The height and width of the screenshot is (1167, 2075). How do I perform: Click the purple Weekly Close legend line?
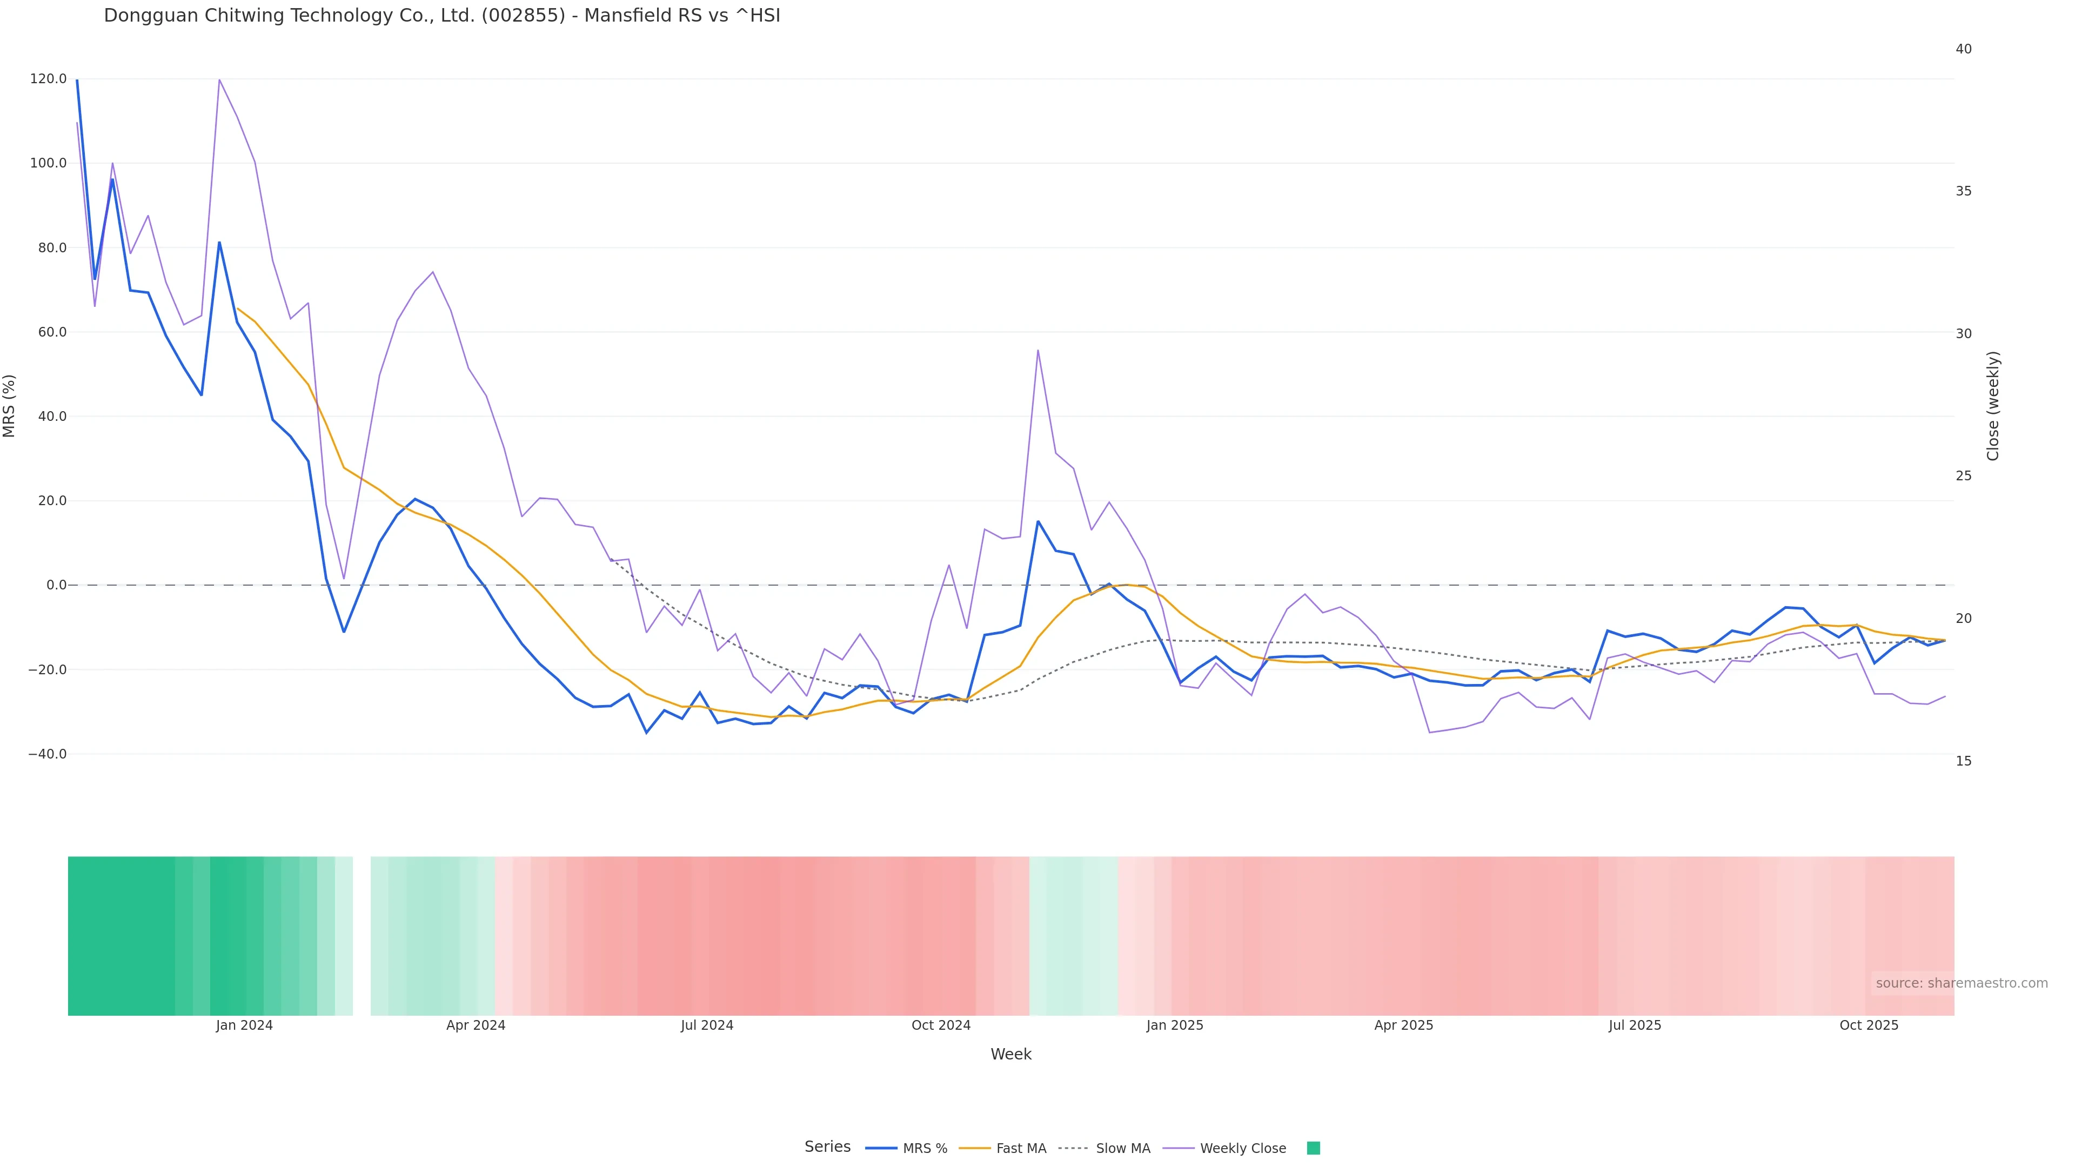tap(1179, 1149)
